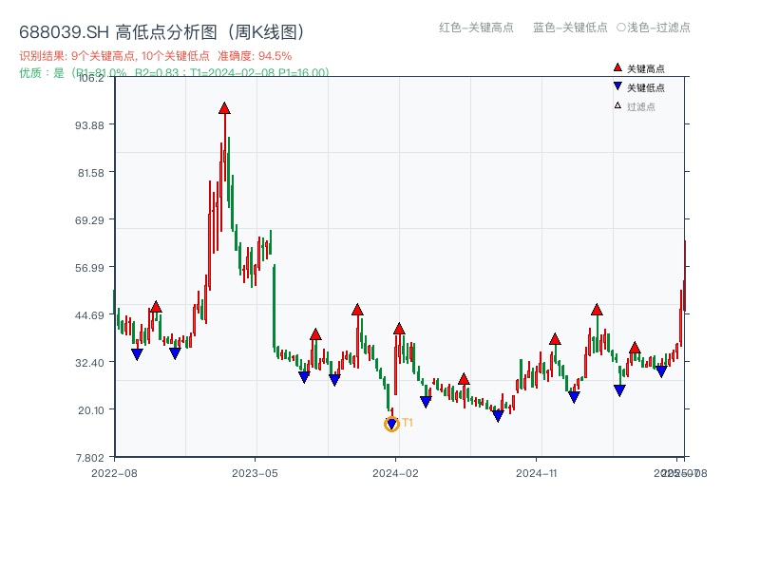The width and height of the screenshot is (760, 570).
Task: Click the leftmost red key-high triangle near 2022-08
Action: coord(155,306)
